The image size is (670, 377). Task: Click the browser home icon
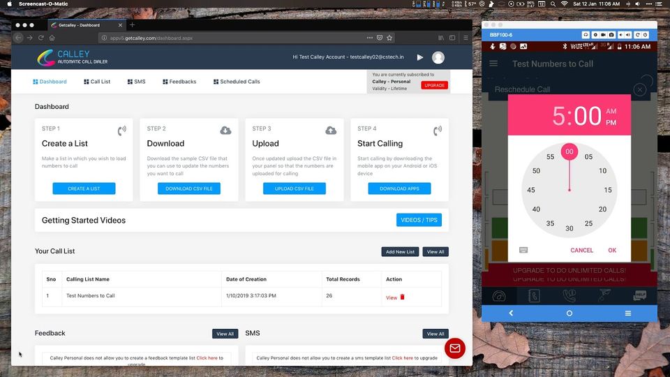click(x=52, y=38)
